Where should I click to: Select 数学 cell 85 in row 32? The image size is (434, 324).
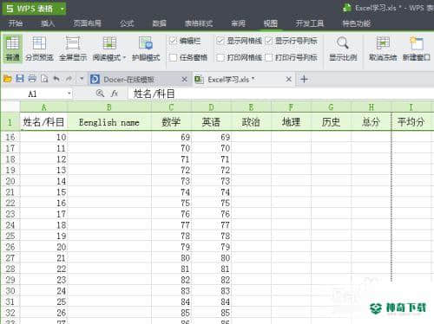[x=171, y=313]
